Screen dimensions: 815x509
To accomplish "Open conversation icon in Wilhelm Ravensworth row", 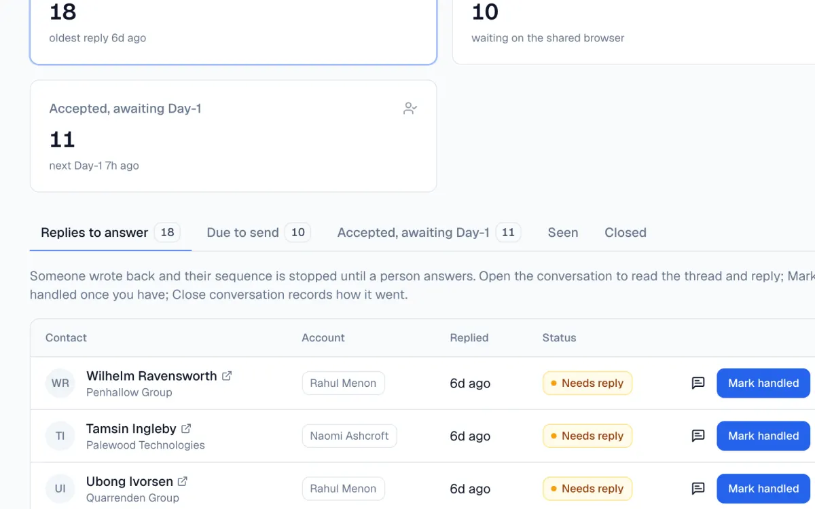I will point(698,383).
